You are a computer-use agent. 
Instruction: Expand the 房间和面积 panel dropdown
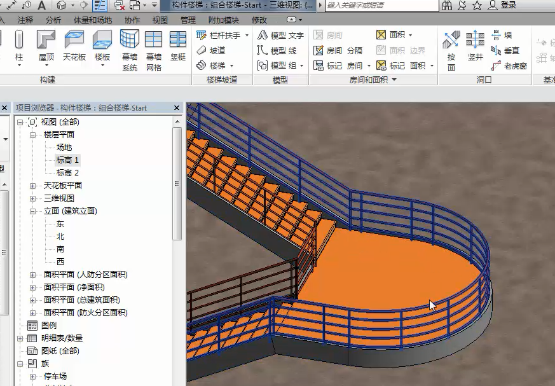[x=394, y=80]
